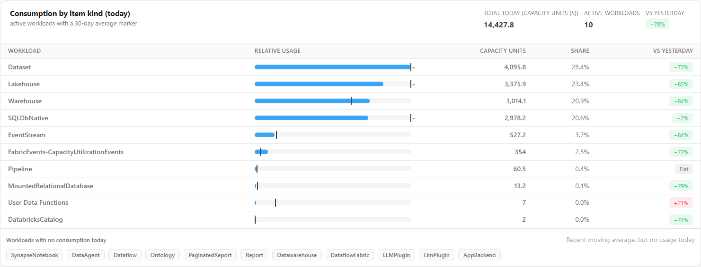Click the 20.9% share value
Image resolution: width=701 pixels, height=267 pixels.
pos(580,101)
